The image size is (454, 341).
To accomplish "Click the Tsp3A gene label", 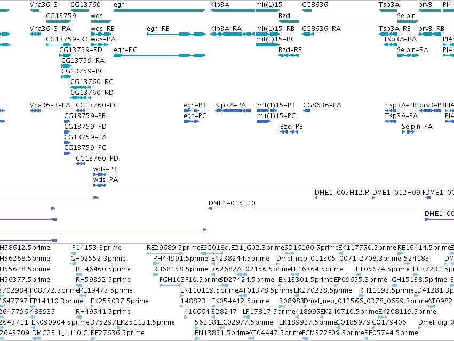I will click(389, 5).
